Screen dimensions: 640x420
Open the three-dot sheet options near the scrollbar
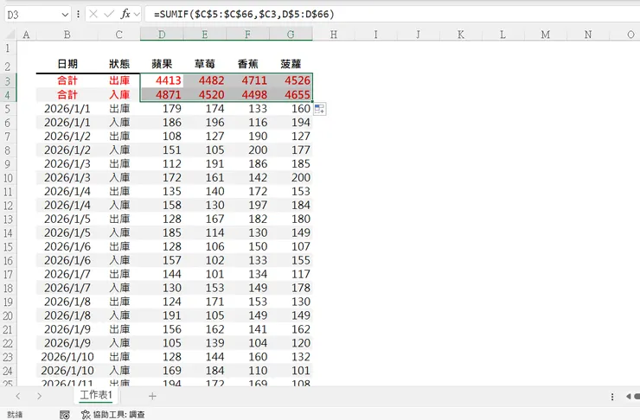pyautogui.click(x=612, y=397)
